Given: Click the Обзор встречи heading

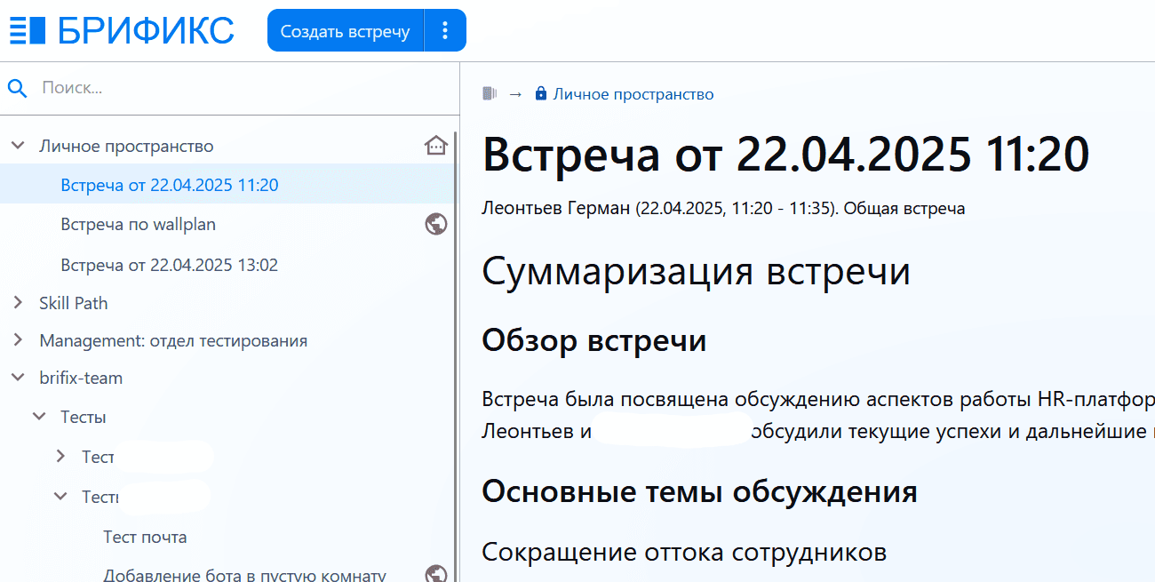Looking at the screenshot, I should 594,340.
